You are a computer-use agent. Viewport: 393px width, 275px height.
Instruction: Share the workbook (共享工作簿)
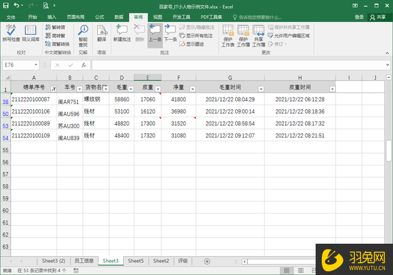tap(259, 36)
